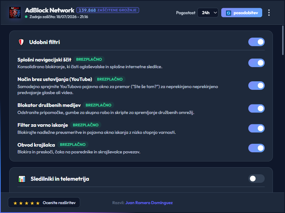Click the refresh icon inside posodobitev button
The width and height of the screenshot is (285, 213).
click(228, 13)
